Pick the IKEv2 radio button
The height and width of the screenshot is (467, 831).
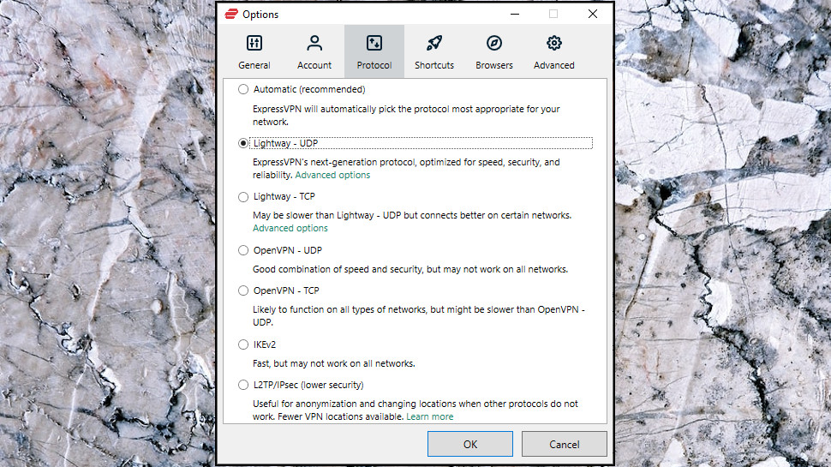(x=243, y=344)
